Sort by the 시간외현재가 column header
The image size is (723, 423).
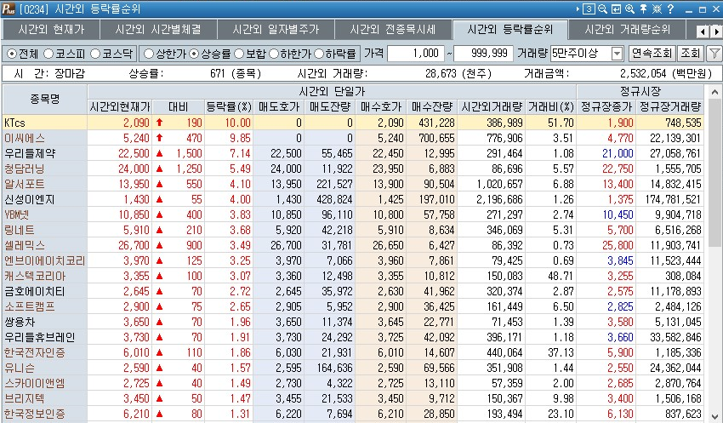point(120,107)
